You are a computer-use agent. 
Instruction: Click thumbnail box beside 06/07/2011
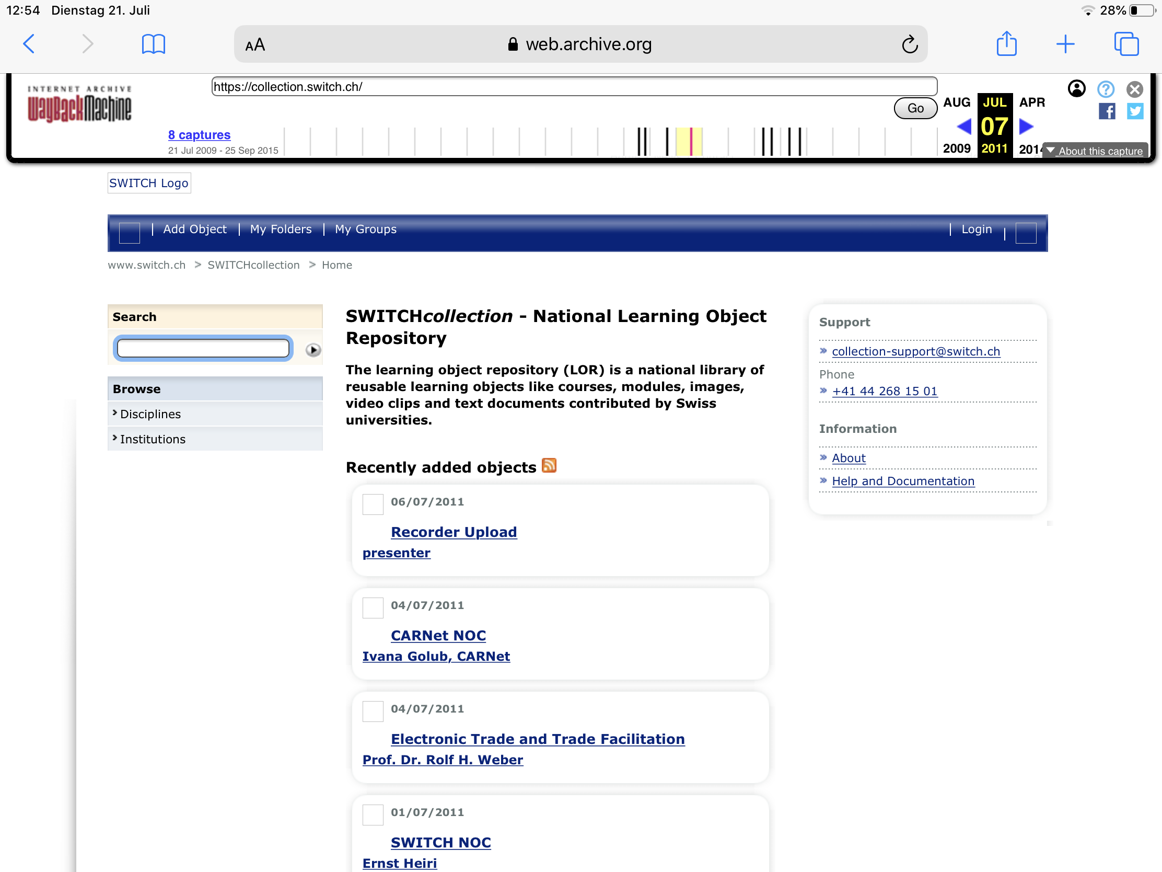pyautogui.click(x=373, y=504)
